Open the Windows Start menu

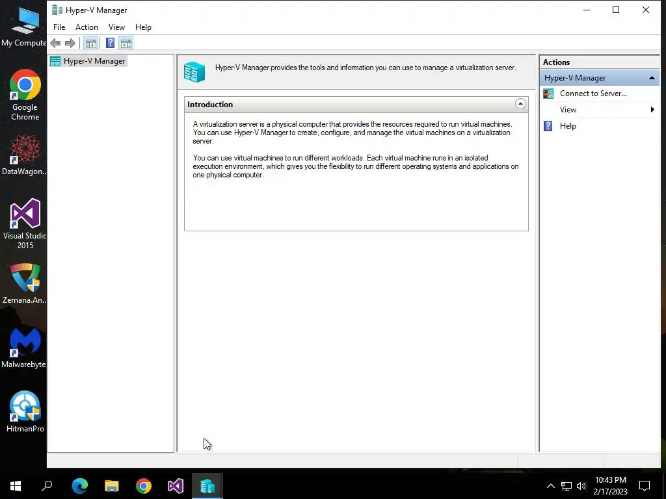click(16, 486)
